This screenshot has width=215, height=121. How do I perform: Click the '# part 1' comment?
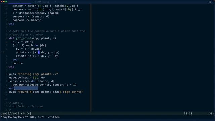[x=16, y=103]
